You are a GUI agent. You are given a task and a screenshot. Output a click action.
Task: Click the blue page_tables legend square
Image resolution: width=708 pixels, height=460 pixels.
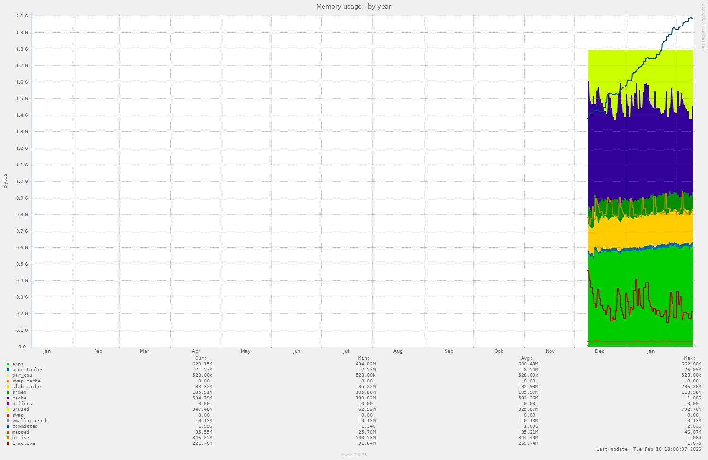[x=7, y=369]
